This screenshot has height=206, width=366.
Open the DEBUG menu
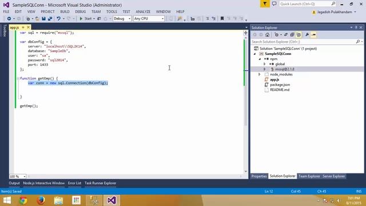81,11
